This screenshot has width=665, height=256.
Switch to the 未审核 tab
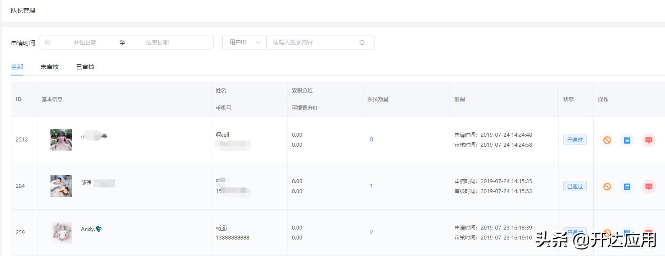tap(50, 66)
